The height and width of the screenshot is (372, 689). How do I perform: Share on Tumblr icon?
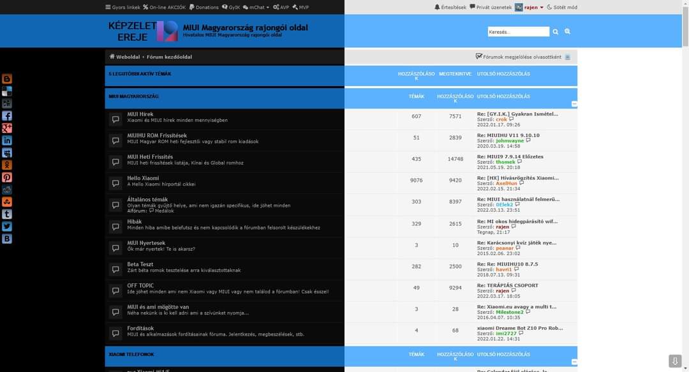[x=6, y=214]
